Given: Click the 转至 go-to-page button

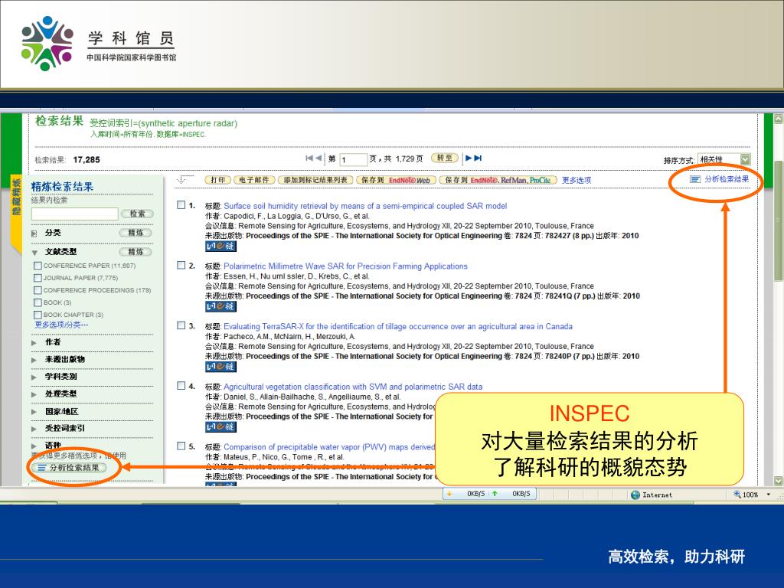Looking at the screenshot, I should (x=445, y=158).
